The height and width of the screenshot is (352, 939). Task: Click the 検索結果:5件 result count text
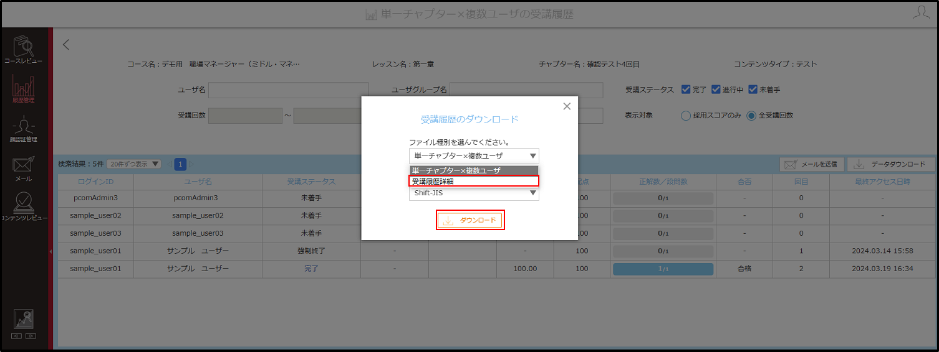coord(81,164)
